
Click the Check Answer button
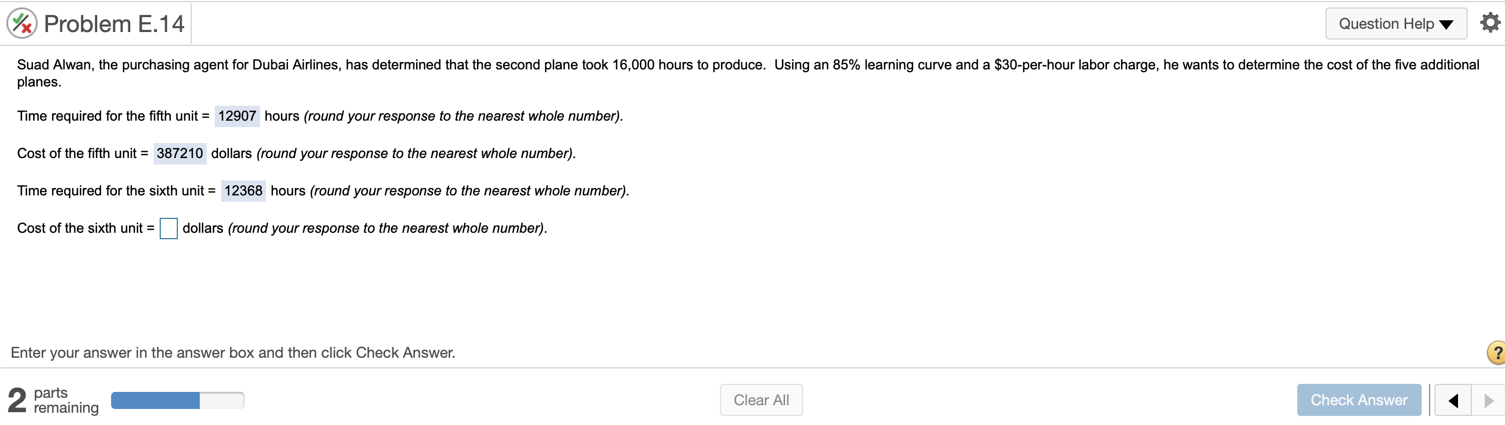[1358, 400]
